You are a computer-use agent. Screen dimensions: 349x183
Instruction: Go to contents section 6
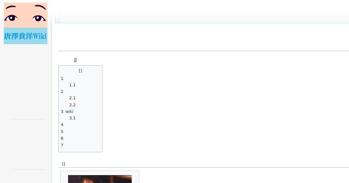click(62, 138)
